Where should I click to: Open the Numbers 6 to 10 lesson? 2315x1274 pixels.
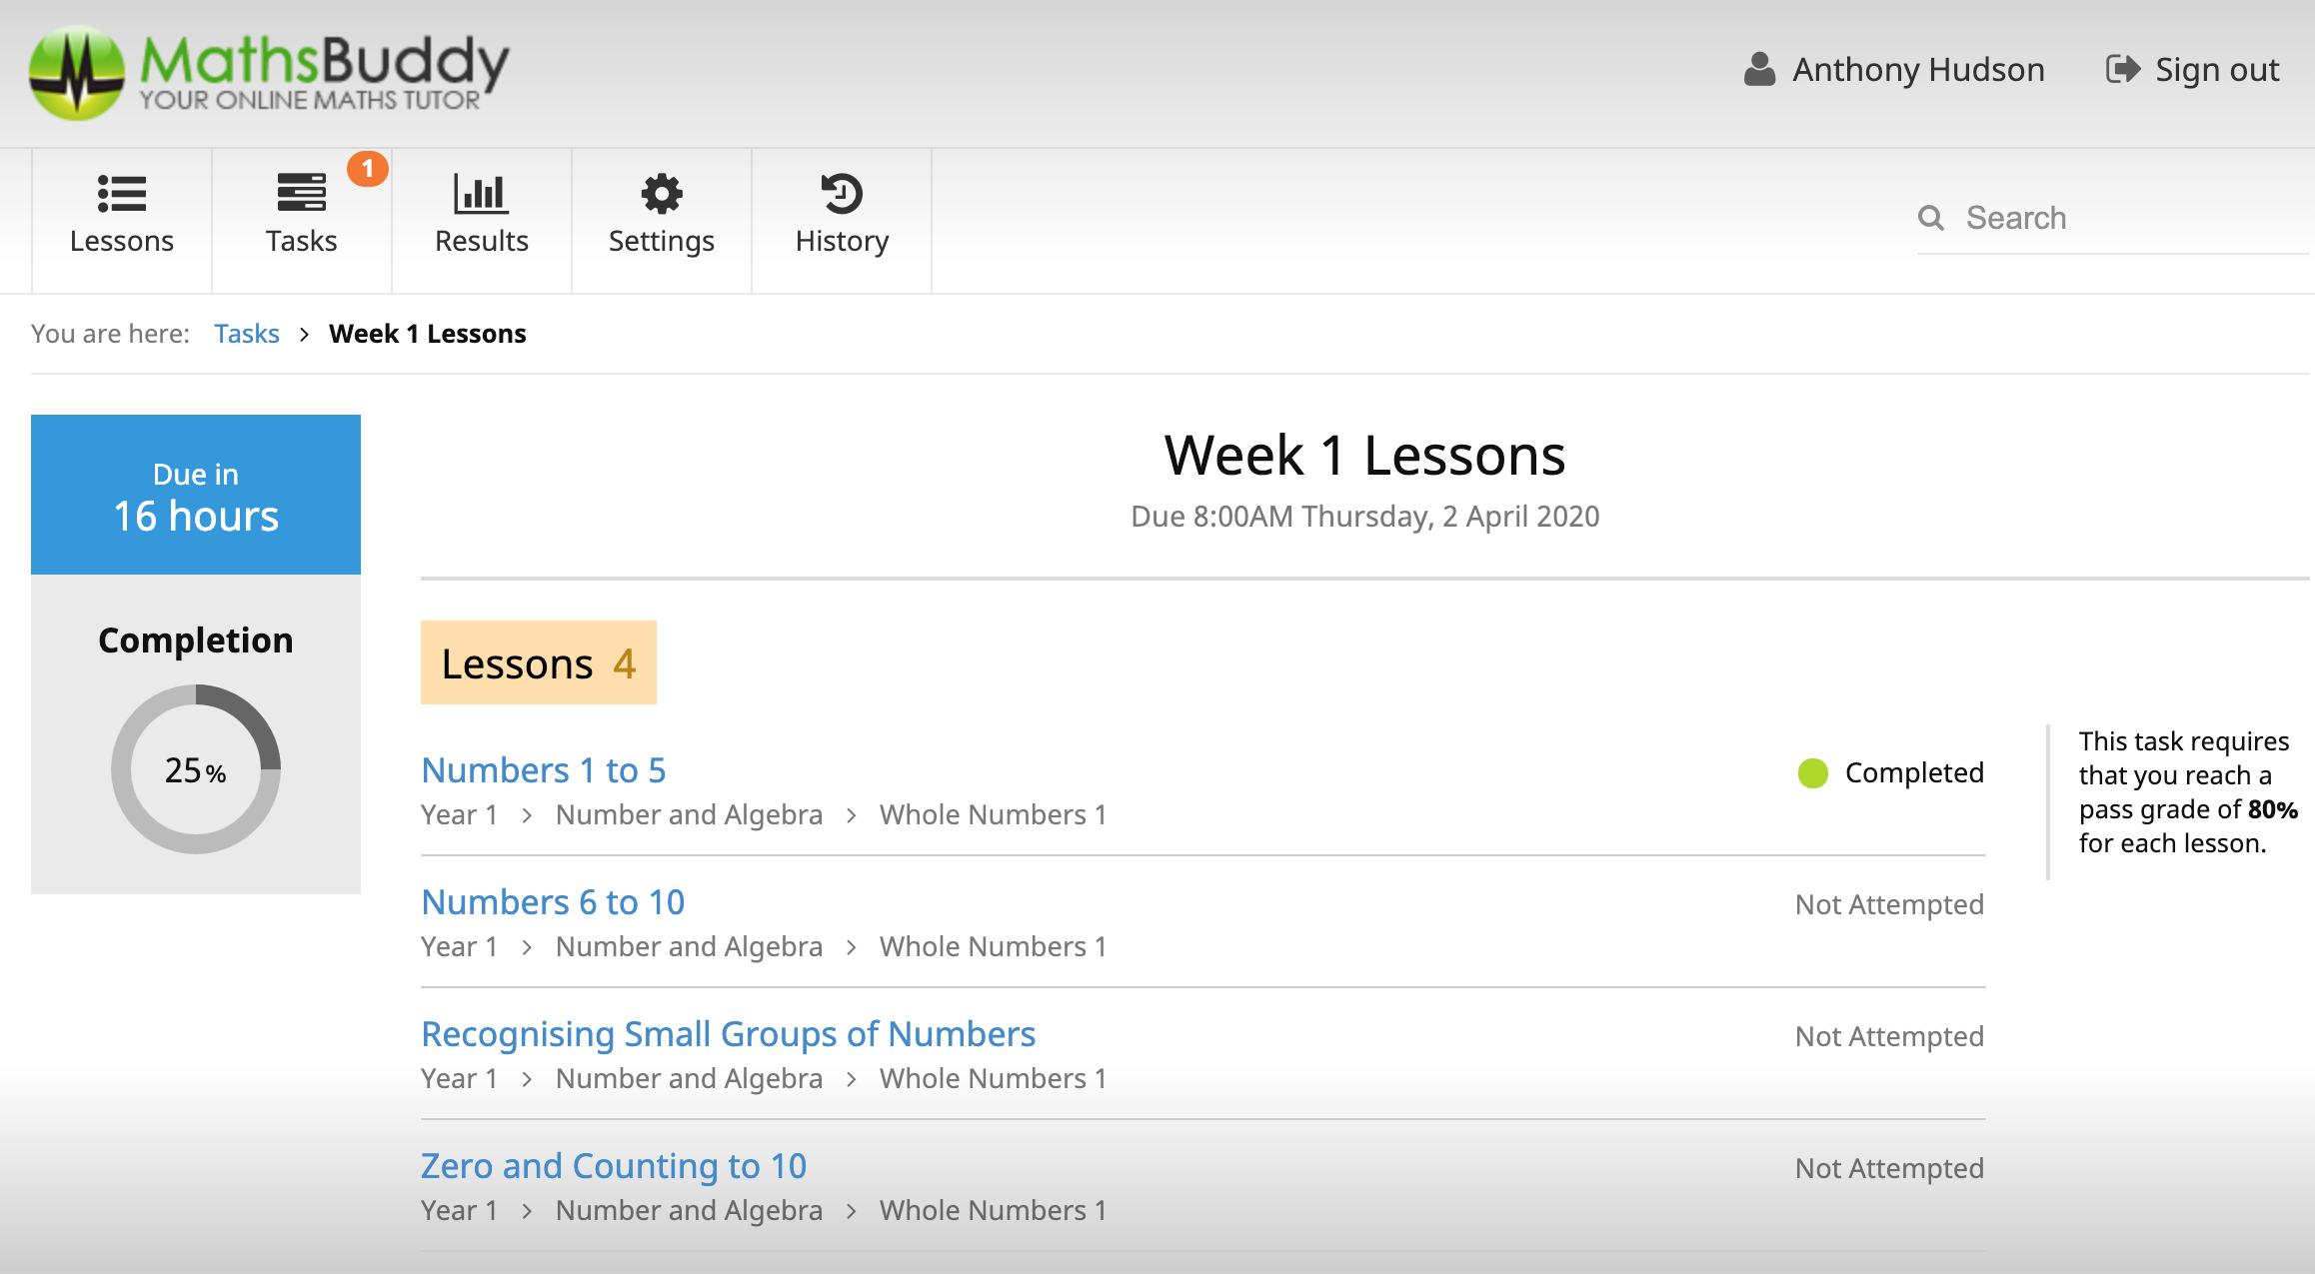tap(553, 902)
